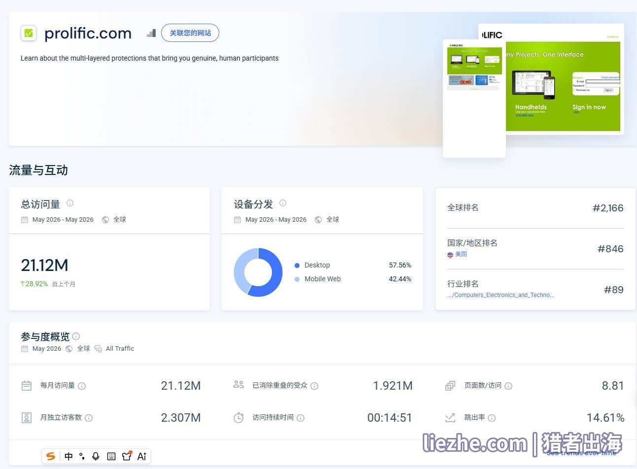Show info tooltip for 月独立访客数
Image resolution: width=637 pixels, height=469 pixels.
89,418
